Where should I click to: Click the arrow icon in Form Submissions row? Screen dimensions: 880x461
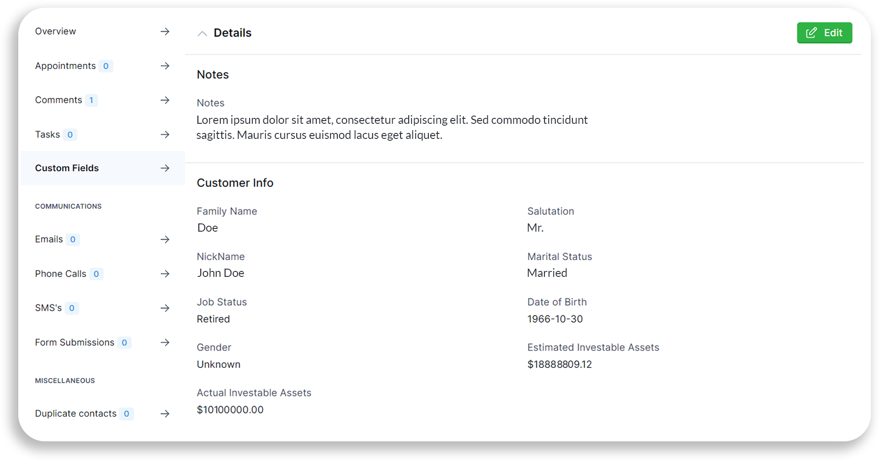pyautogui.click(x=165, y=343)
